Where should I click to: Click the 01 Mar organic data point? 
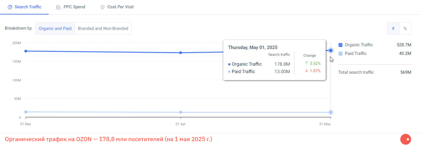[x=26, y=51]
